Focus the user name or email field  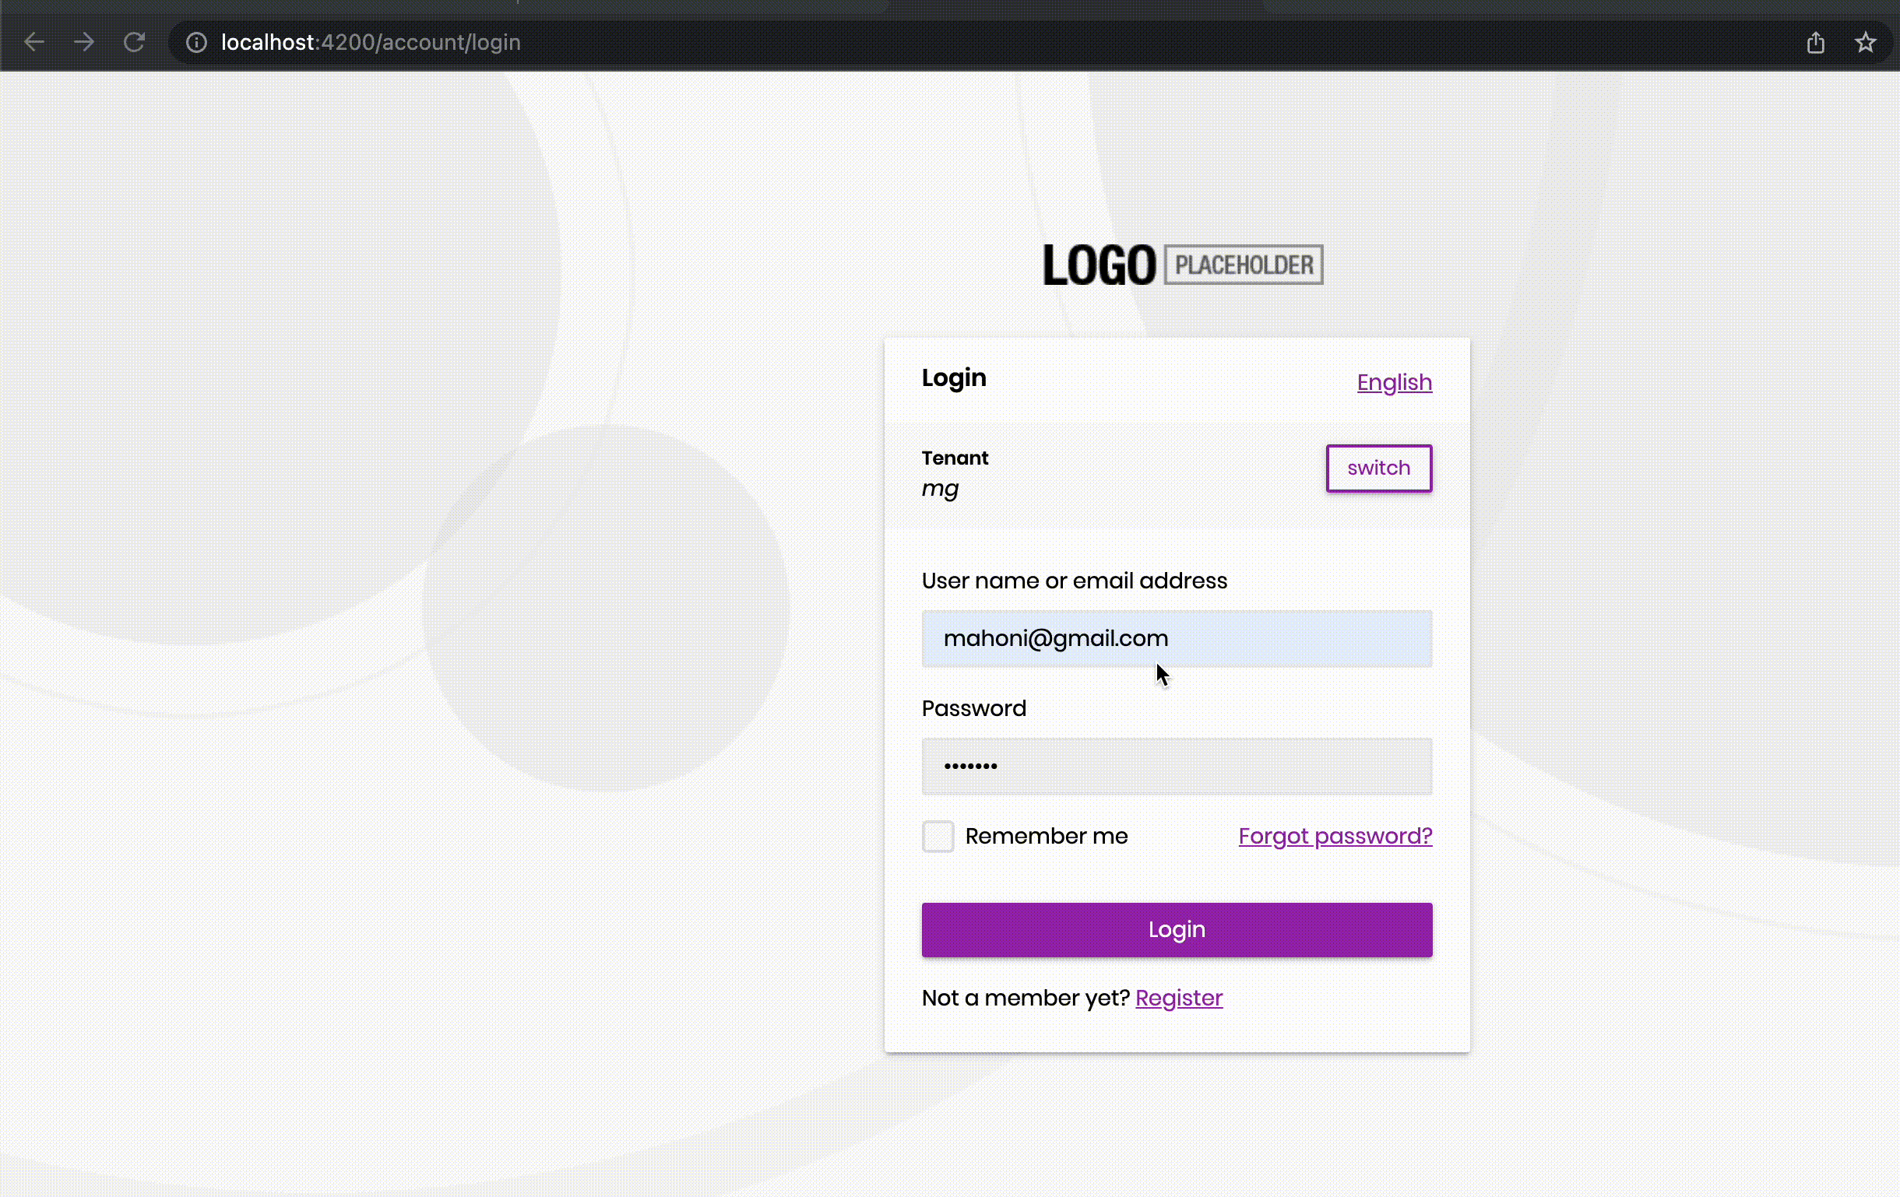[1176, 639]
